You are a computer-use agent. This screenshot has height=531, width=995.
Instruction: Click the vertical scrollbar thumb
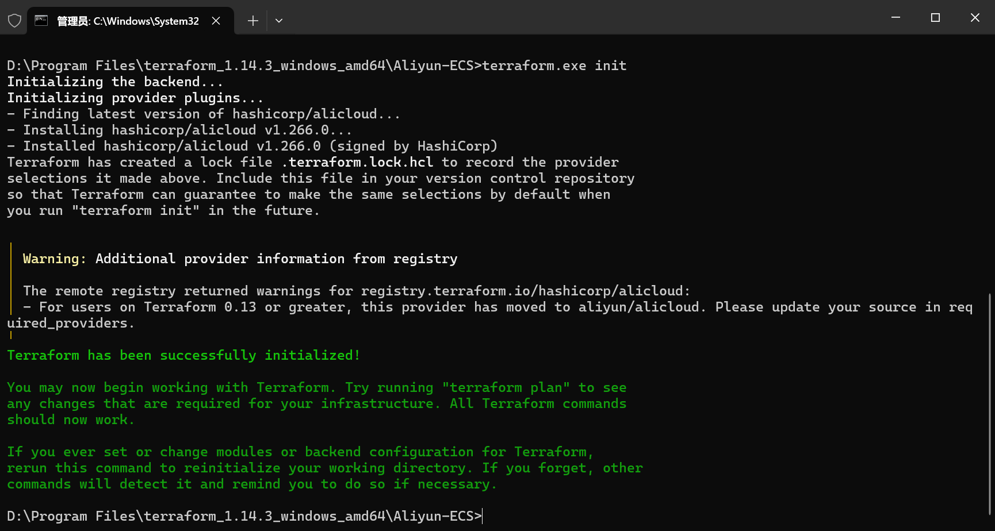point(990,402)
